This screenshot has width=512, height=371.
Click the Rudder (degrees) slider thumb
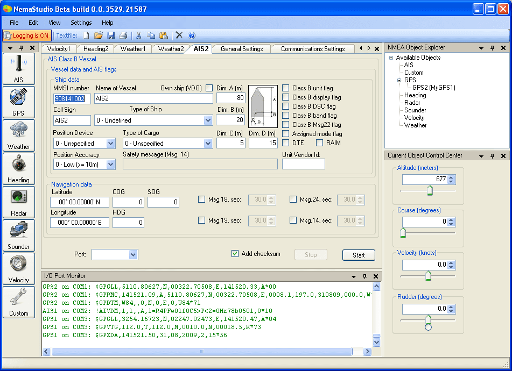click(x=428, y=319)
